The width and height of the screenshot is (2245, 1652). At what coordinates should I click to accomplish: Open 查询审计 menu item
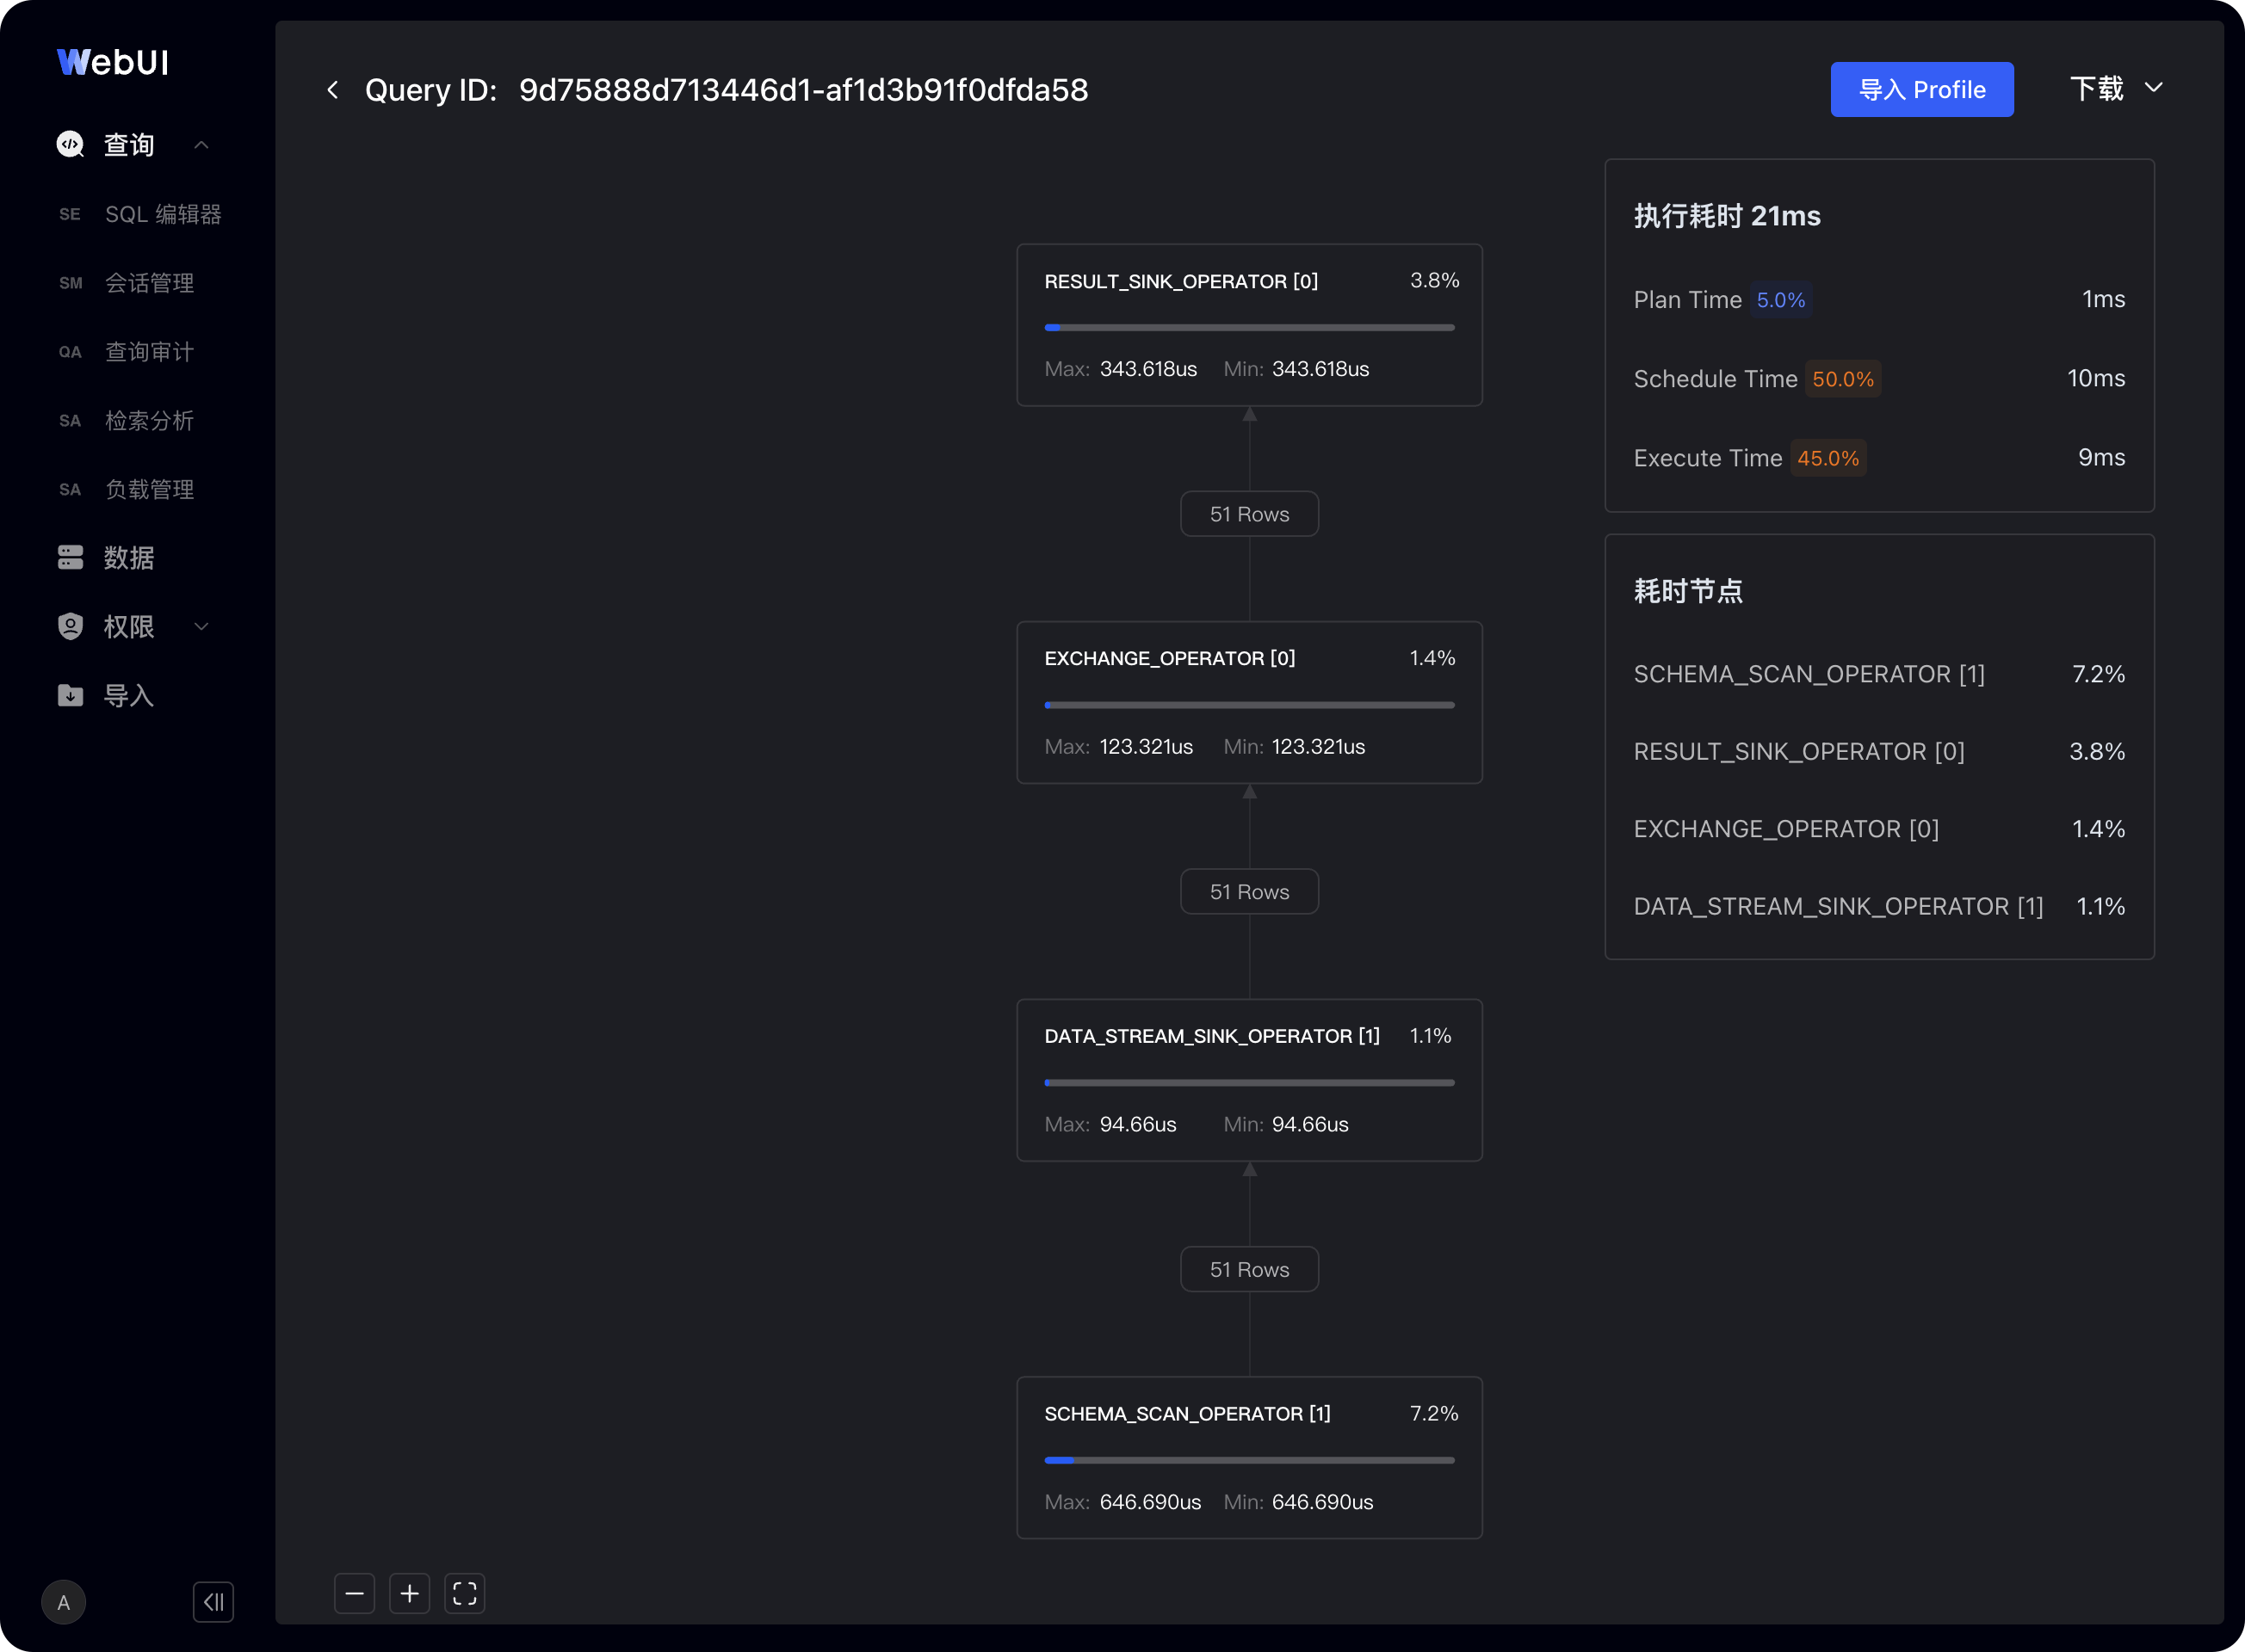click(149, 352)
